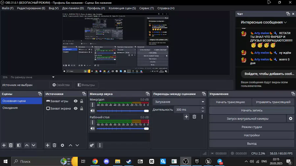Select the Основная сцена scene

click(x=21, y=101)
